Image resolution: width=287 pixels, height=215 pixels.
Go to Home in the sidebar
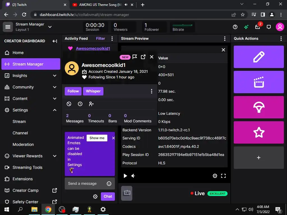point(31,53)
